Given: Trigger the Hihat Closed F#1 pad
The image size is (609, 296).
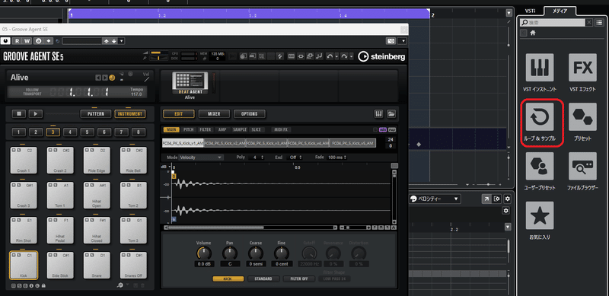Looking at the screenshot, I should pos(97,231).
